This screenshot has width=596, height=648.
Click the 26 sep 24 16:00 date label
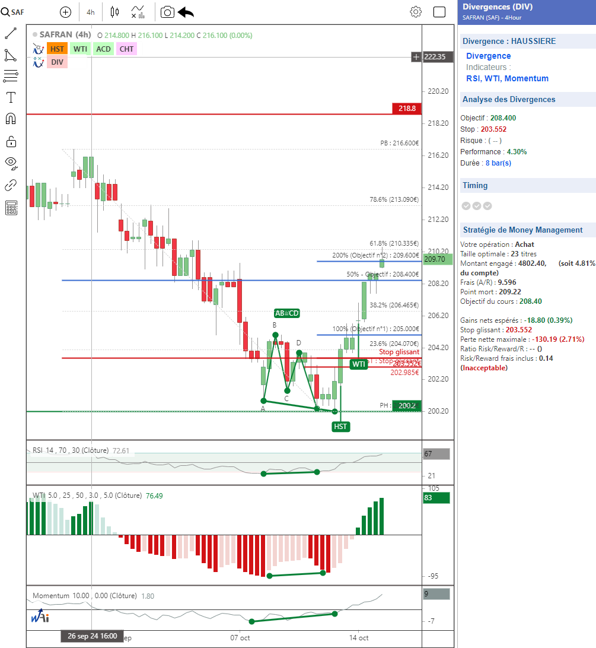(93, 636)
